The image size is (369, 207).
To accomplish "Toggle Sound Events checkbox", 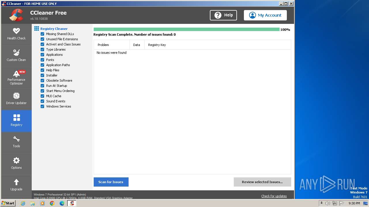I will [42, 101].
